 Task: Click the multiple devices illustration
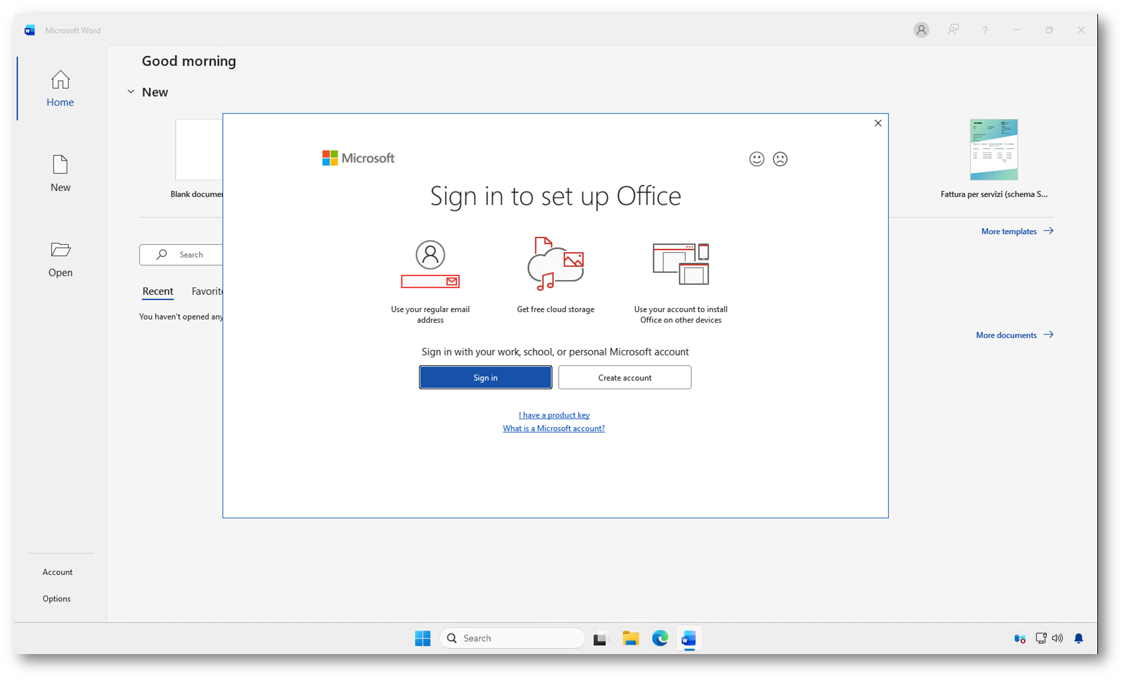[x=681, y=264]
